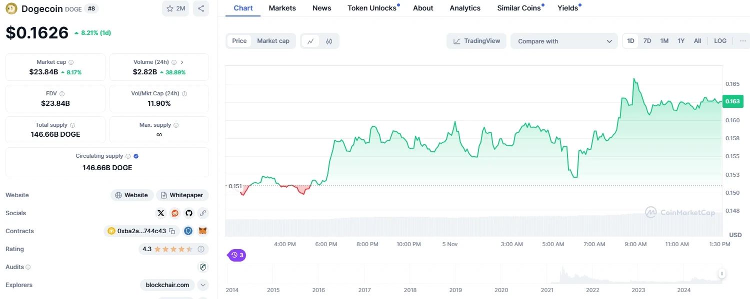The image size is (750, 299).
Task: Open the Compare with dropdown
Action: [x=564, y=41]
